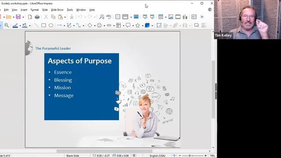Open the Insert Table dropdown arrow
Image resolution: width=281 pixels, height=158 pixels.
point(166,17)
